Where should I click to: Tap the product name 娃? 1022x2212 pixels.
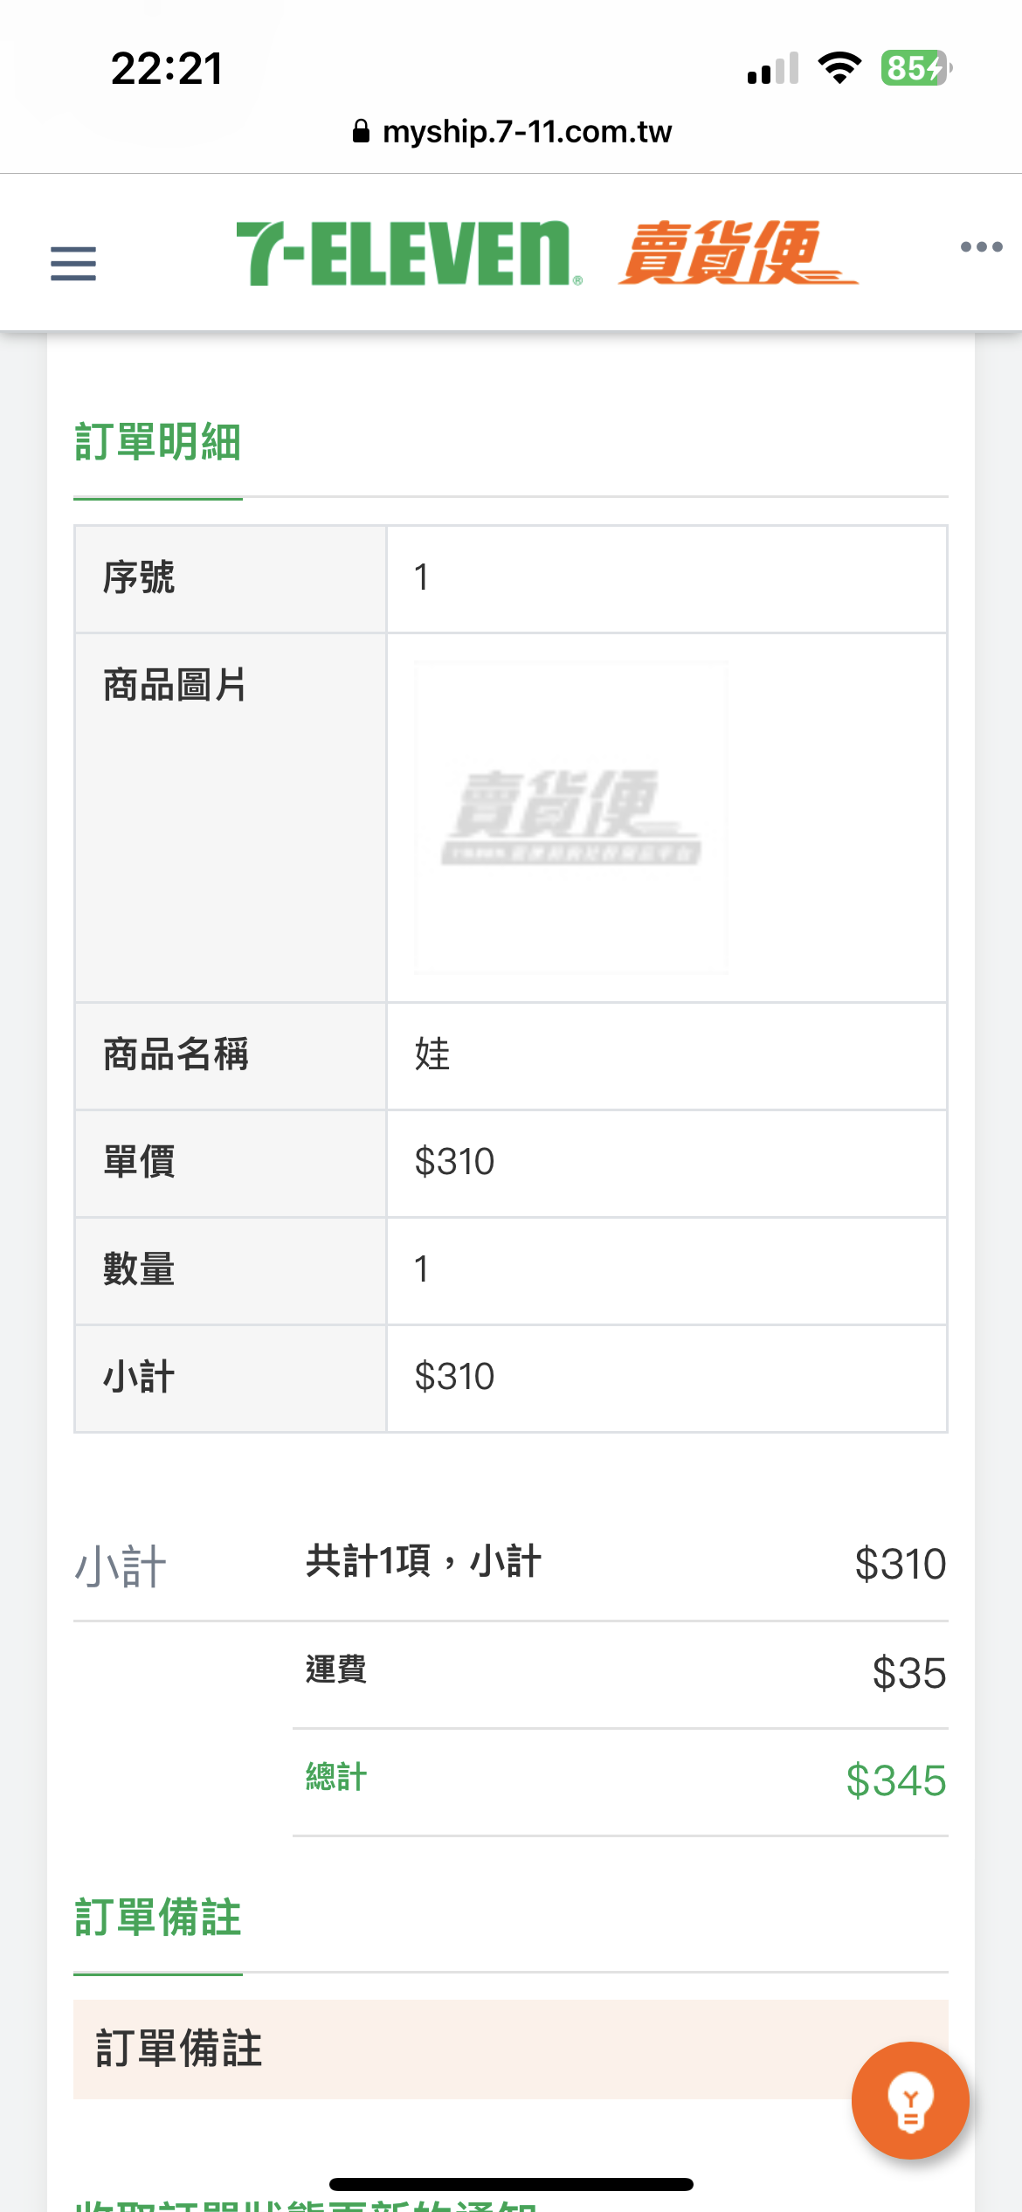(432, 1054)
